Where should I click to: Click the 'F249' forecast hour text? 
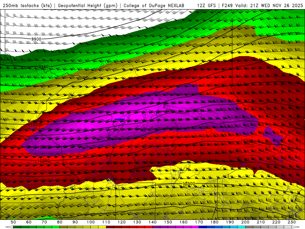pyautogui.click(x=228, y=5)
